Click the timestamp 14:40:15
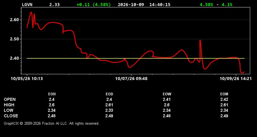Screen dimensions: 257x137 [160, 4]
